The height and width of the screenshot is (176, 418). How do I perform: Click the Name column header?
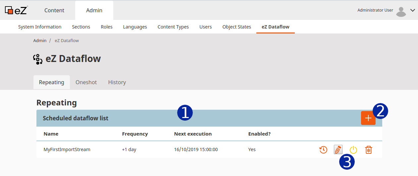[x=51, y=134]
